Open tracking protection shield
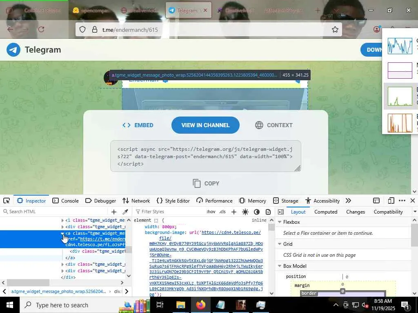The image size is (418, 313). click(x=82, y=29)
